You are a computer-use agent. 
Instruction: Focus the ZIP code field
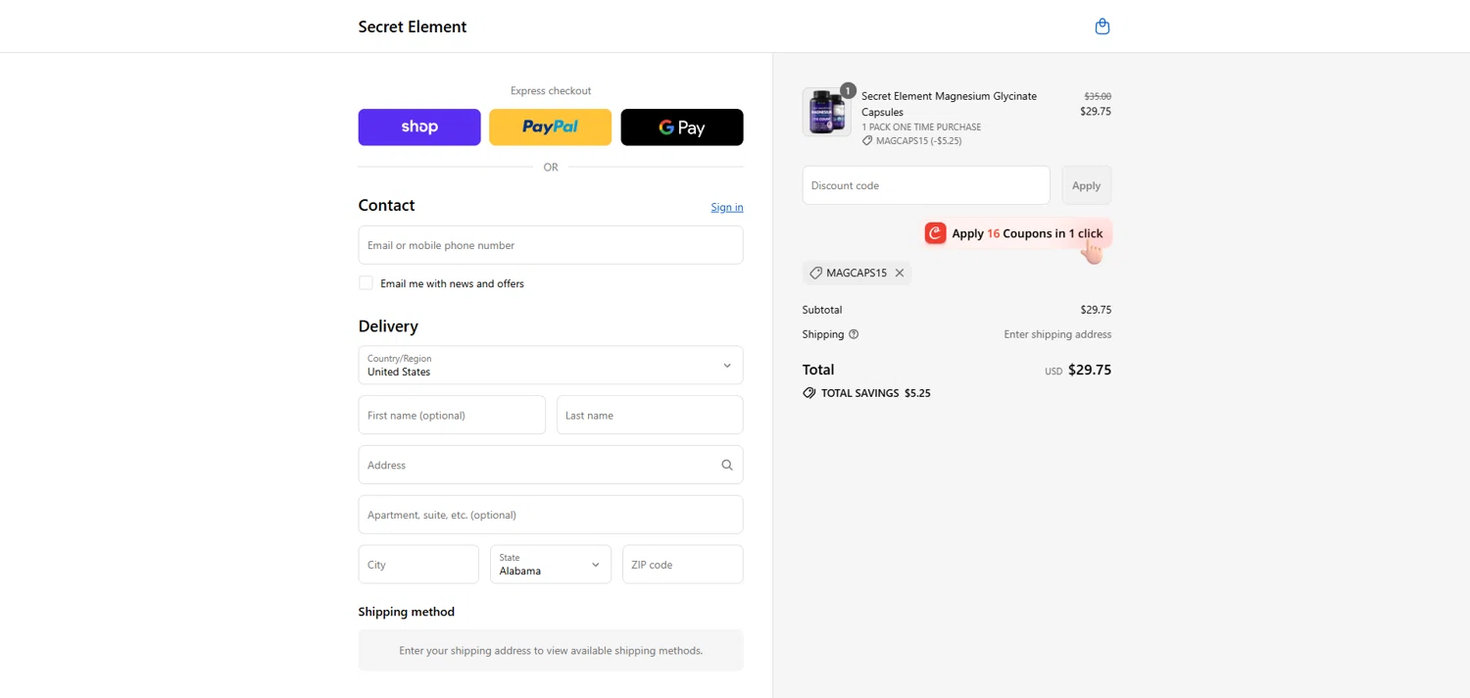point(683,565)
